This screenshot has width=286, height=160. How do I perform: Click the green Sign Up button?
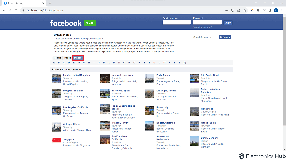pos(90,23)
